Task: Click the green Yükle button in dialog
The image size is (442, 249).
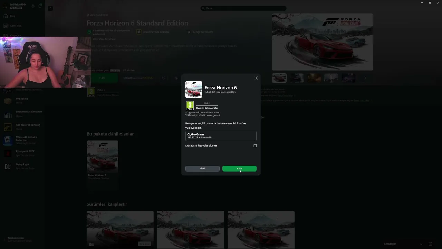Action: point(239,168)
